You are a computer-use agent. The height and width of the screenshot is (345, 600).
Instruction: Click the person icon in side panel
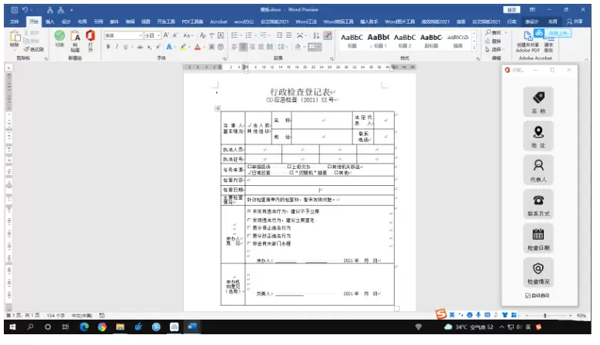pos(538,165)
